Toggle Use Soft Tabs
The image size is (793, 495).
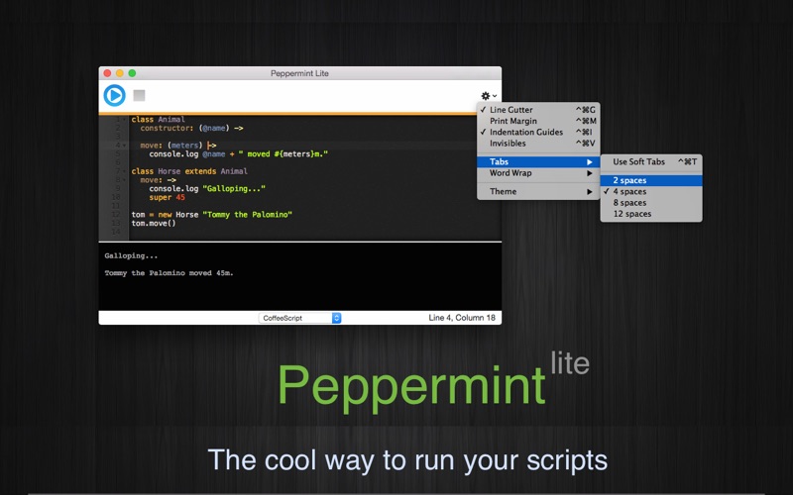[651, 161]
